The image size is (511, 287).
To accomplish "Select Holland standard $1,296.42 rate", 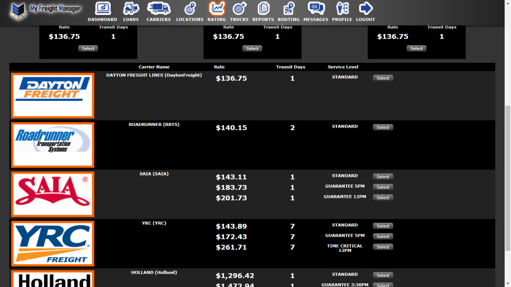I will coord(383,275).
